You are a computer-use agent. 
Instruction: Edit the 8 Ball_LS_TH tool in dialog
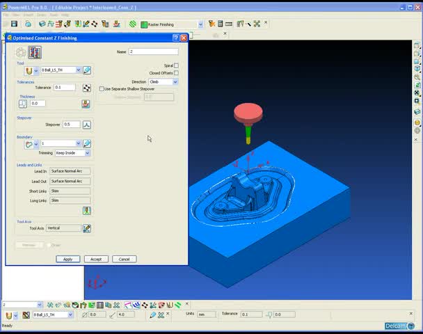pos(86,70)
